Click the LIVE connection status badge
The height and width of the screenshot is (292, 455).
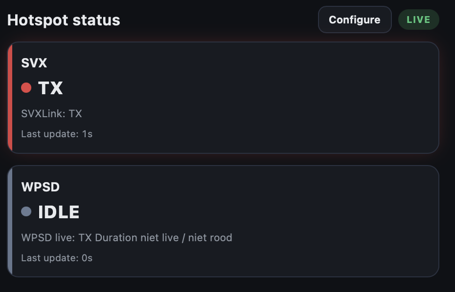pyautogui.click(x=419, y=20)
